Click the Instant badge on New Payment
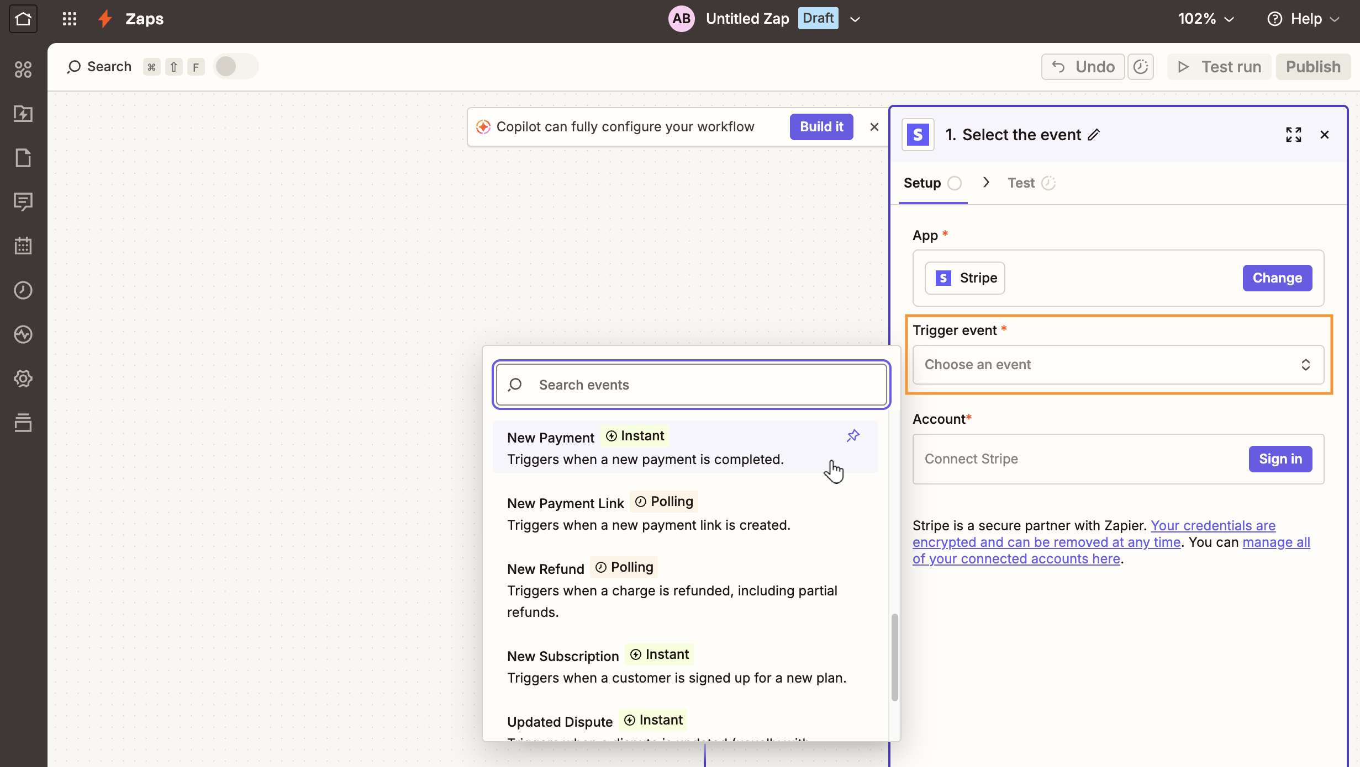1360x767 pixels. pos(635,436)
